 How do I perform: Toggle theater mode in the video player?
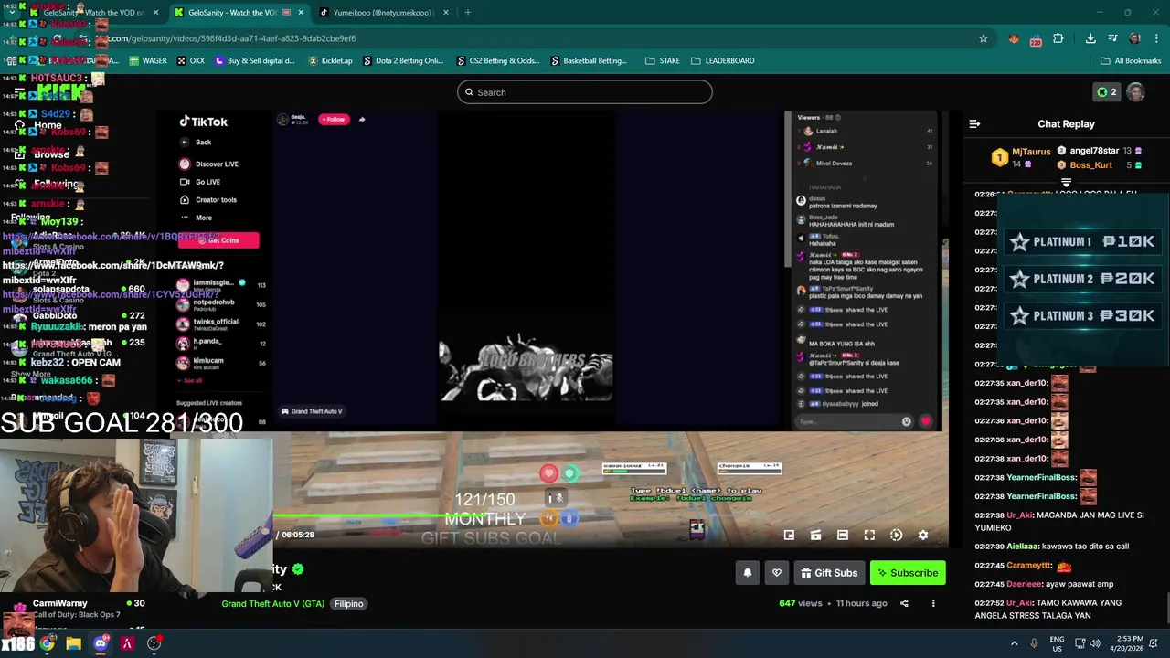(843, 536)
